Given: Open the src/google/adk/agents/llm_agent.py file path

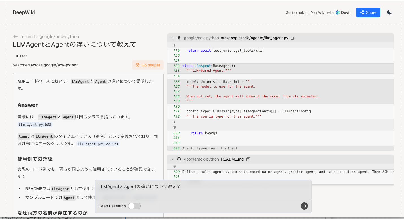Looking at the screenshot, I should tap(255, 38).
